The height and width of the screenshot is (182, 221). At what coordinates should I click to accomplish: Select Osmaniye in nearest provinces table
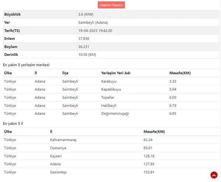[x=58, y=148]
